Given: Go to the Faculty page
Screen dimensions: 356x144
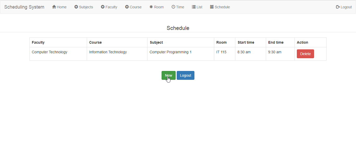Looking at the screenshot, I should click(111, 7).
